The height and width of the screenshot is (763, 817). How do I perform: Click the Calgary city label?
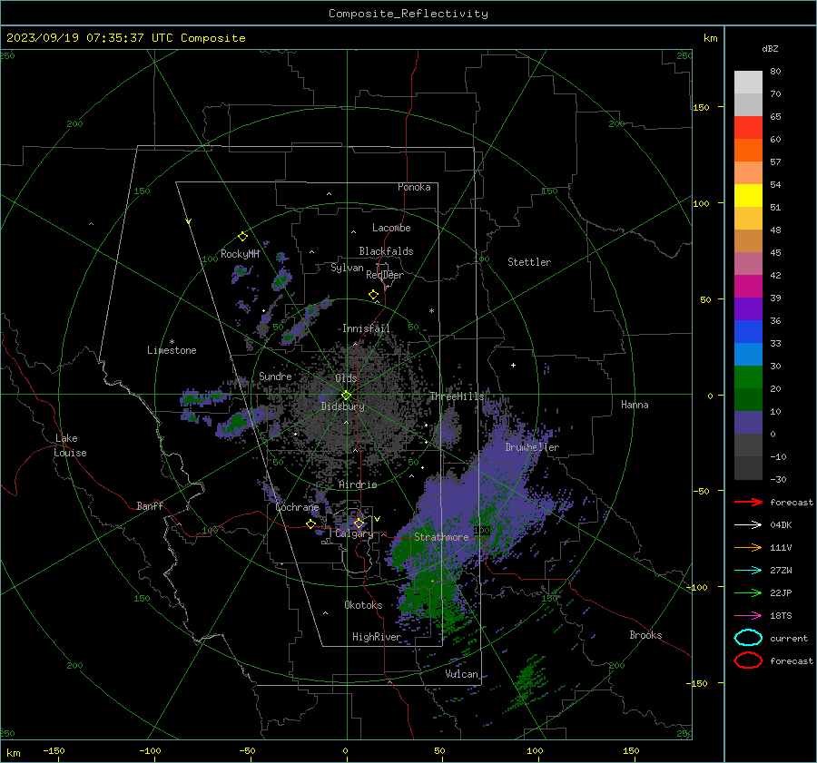click(x=354, y=533)
